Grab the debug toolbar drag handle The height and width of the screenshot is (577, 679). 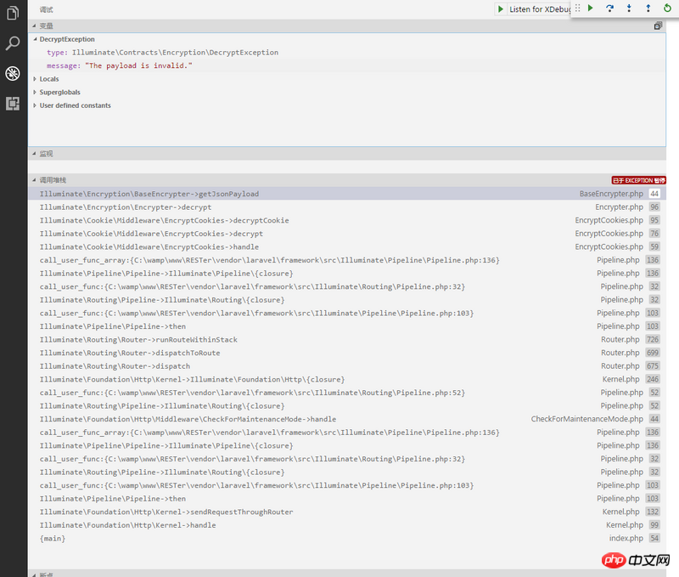coord(577,8)
